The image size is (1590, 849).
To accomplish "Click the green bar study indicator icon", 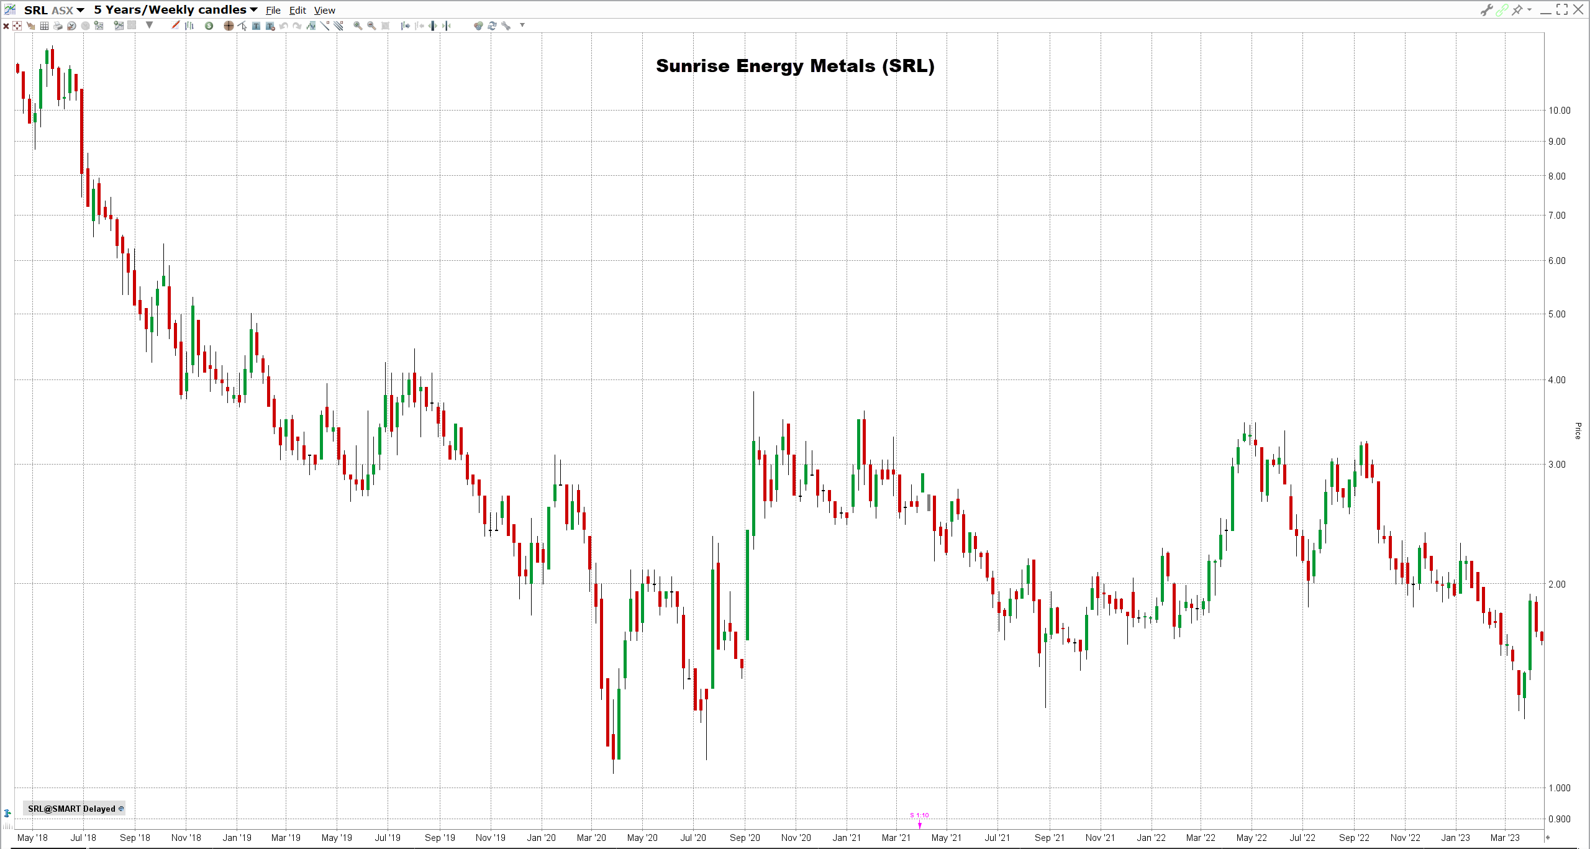I will click(x=311, y=25).
